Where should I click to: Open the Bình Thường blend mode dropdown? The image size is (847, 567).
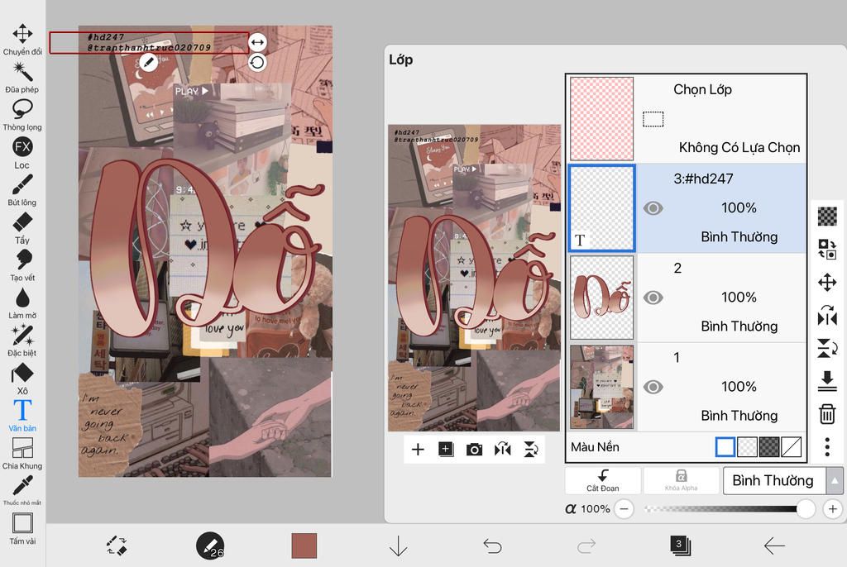click(x=773, y=480)
